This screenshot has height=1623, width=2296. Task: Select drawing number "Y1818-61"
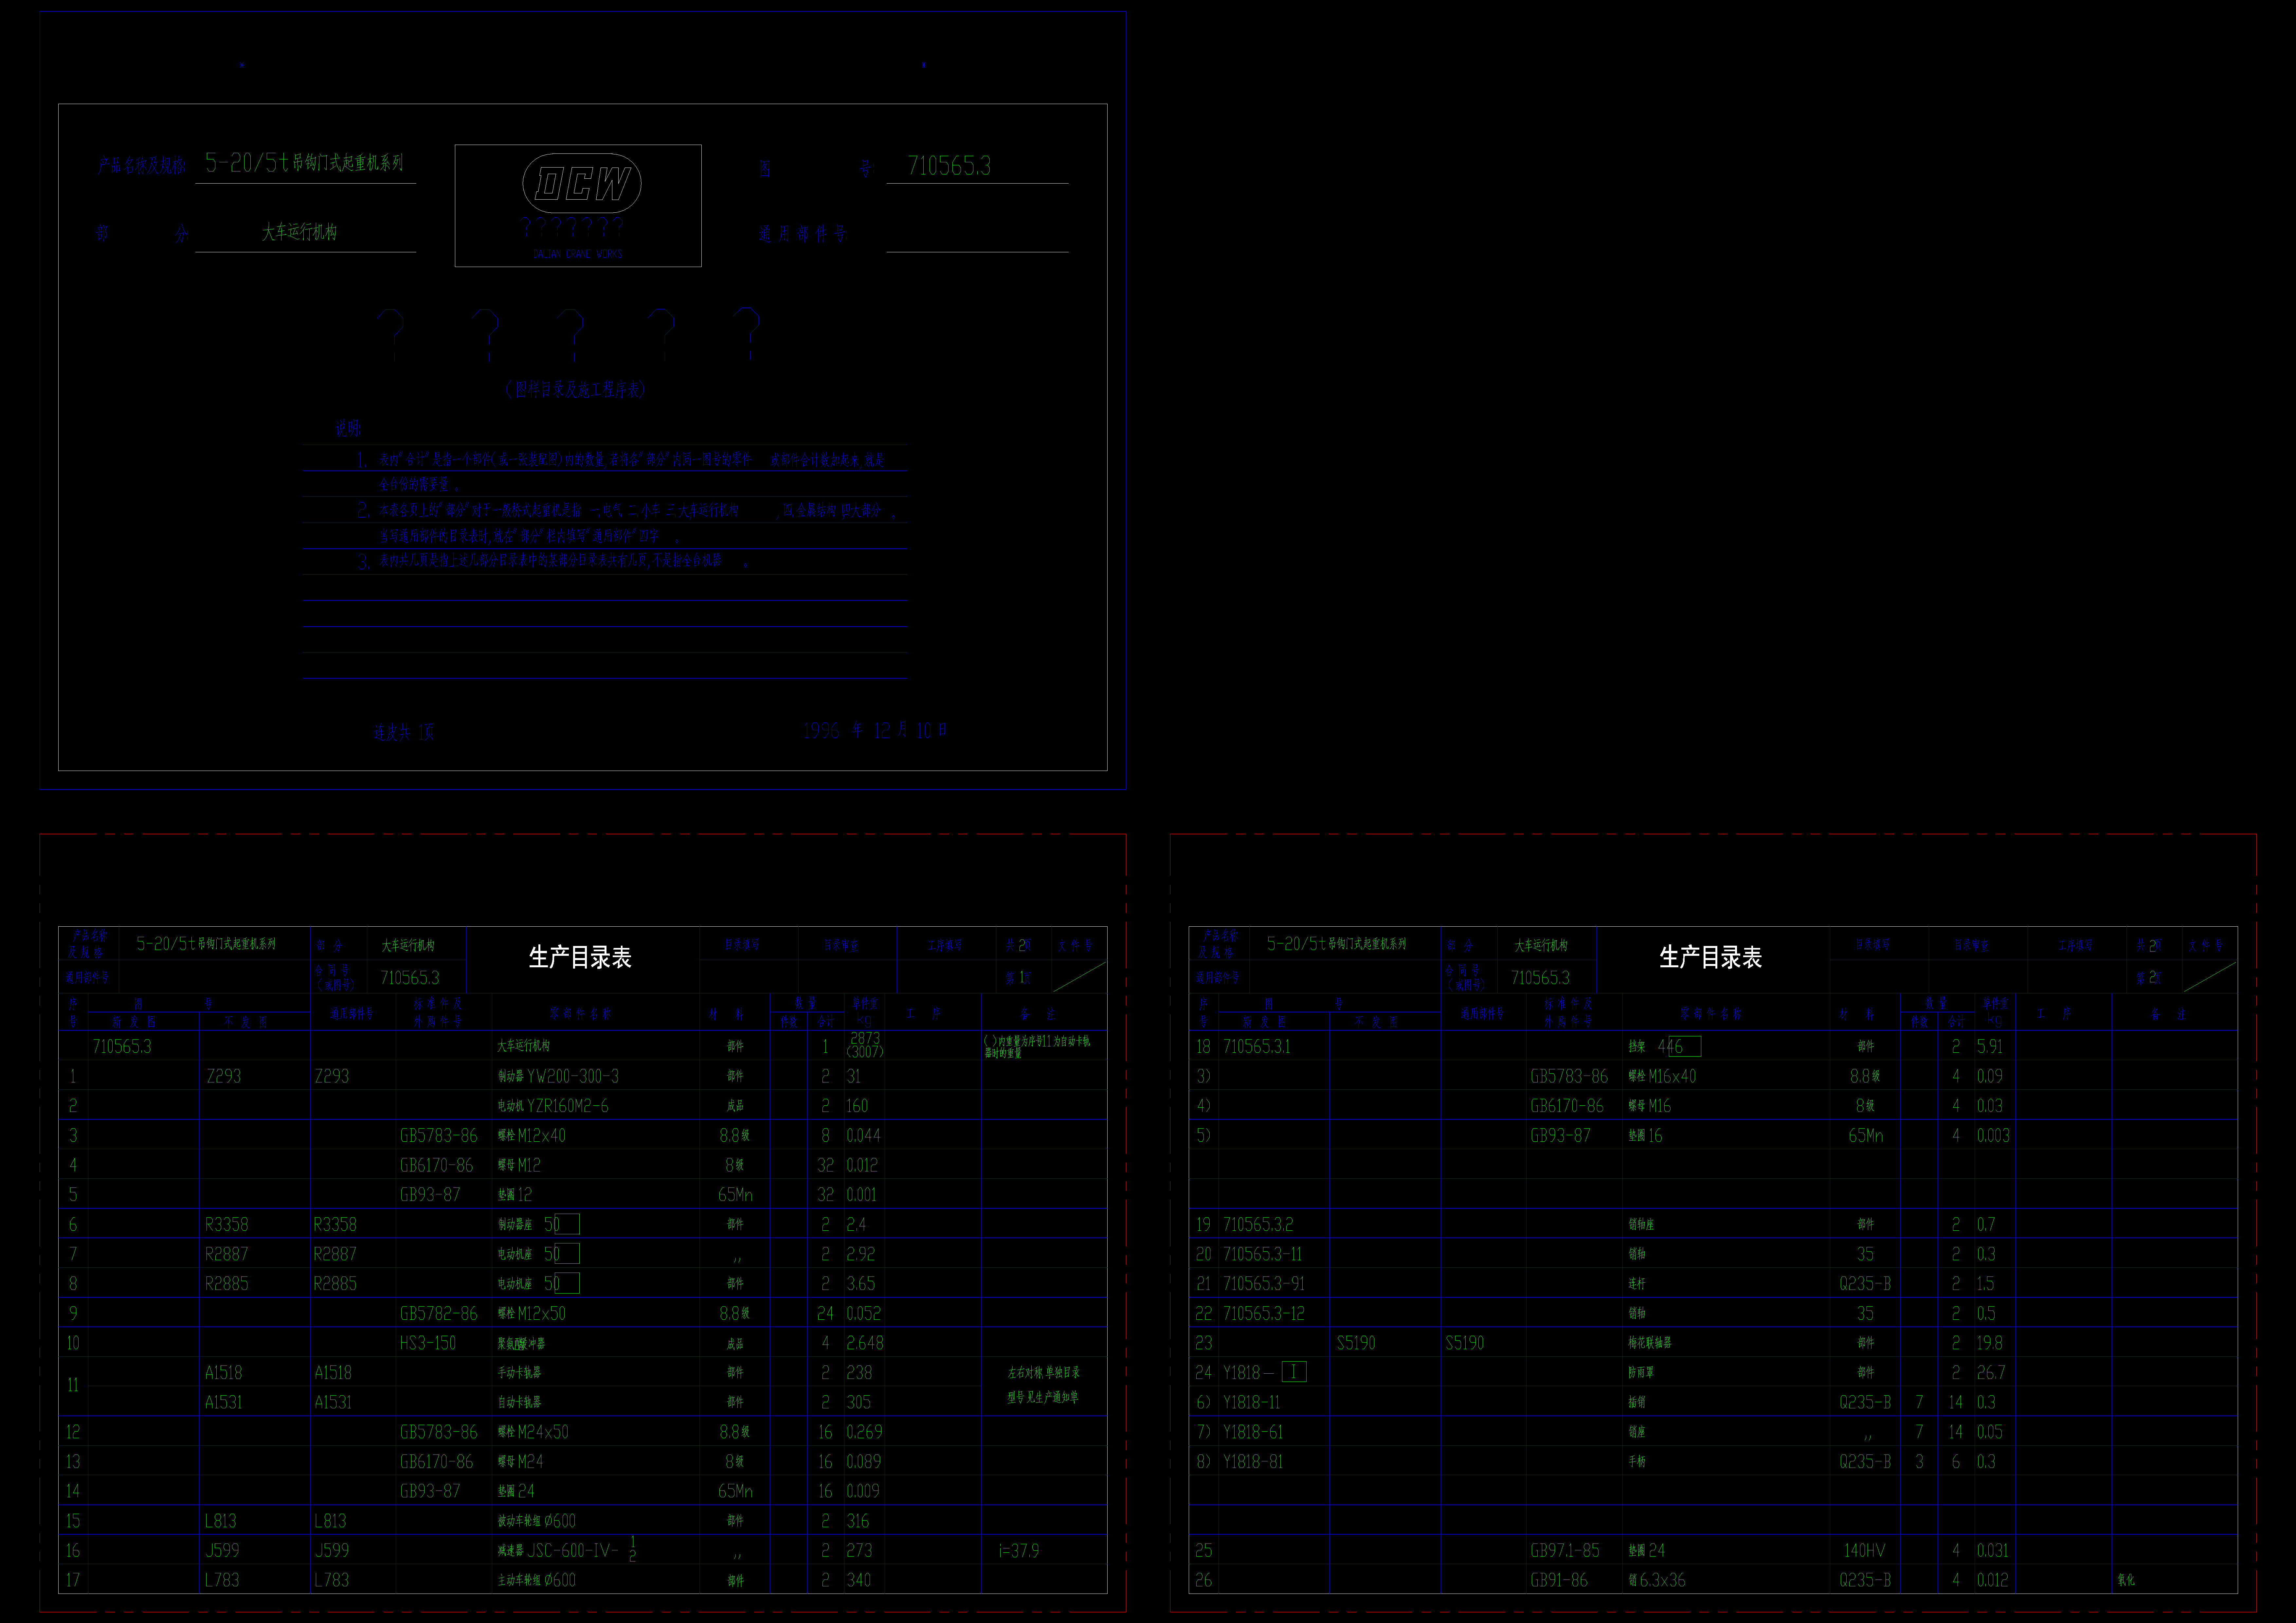tap(1253, 1432)
